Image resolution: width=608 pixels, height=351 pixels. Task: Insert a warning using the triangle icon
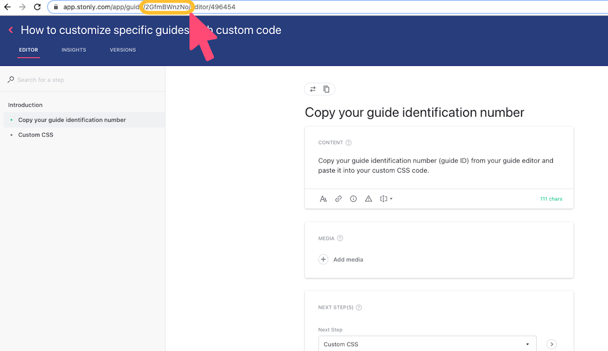click(x=369, y=199)
